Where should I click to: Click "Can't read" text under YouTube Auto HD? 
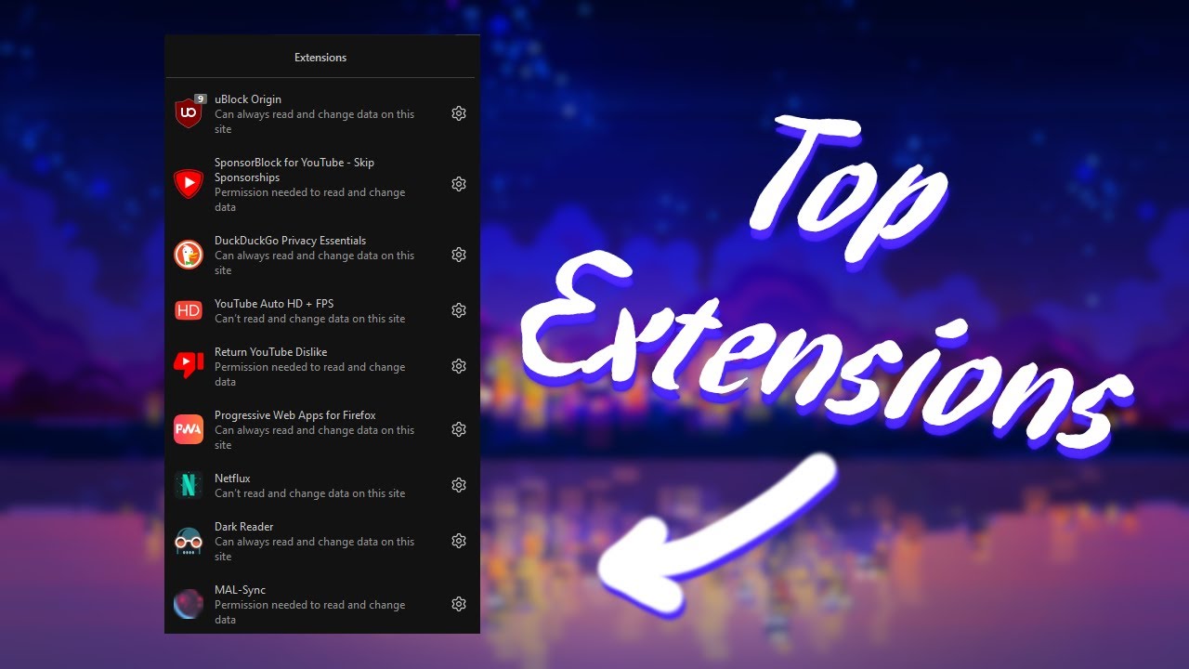point(310,319)
